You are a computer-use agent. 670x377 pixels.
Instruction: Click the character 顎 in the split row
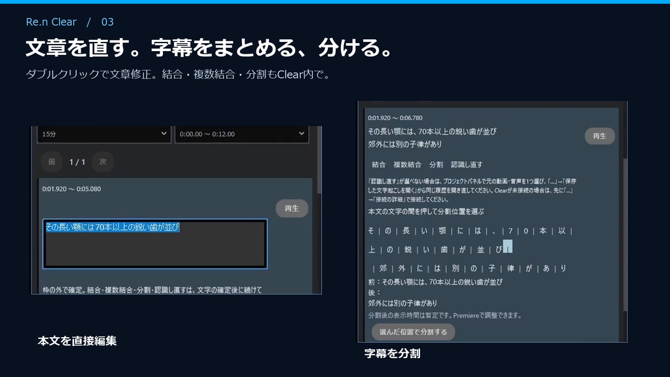tap(442, 231)
